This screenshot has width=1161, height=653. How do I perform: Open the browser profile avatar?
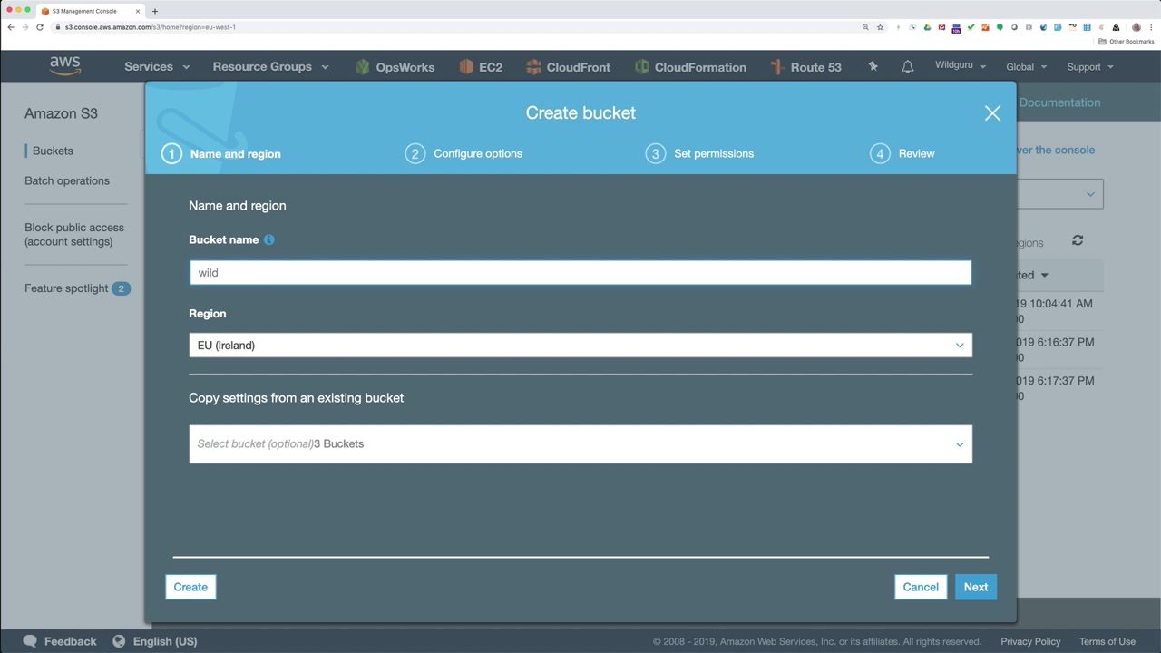(1137, 27)
